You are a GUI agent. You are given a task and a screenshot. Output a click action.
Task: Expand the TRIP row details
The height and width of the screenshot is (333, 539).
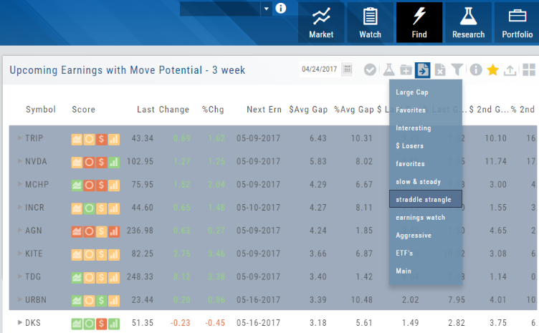[20, 137]
